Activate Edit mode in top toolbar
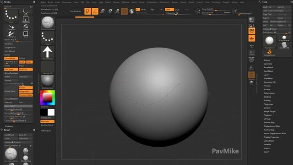 (87, 11)
